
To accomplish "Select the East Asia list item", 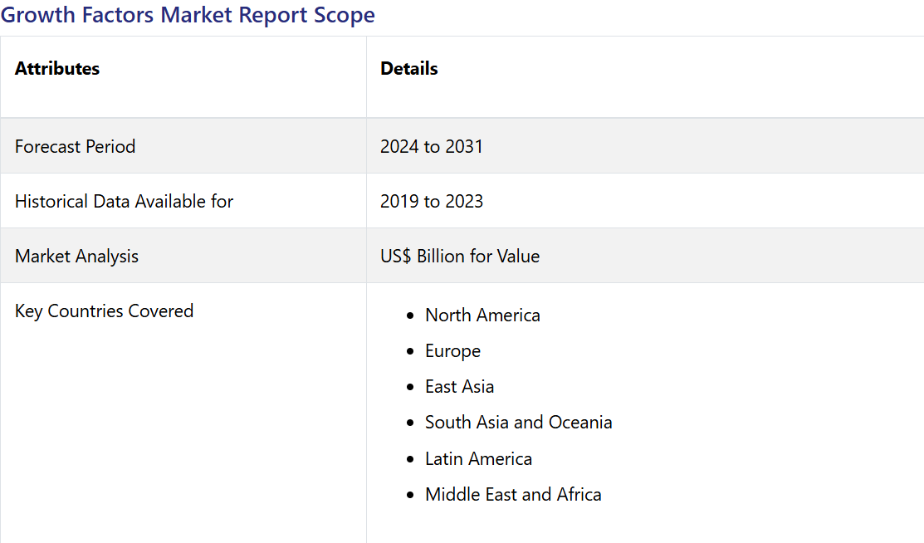I will [x=459, y=387].
